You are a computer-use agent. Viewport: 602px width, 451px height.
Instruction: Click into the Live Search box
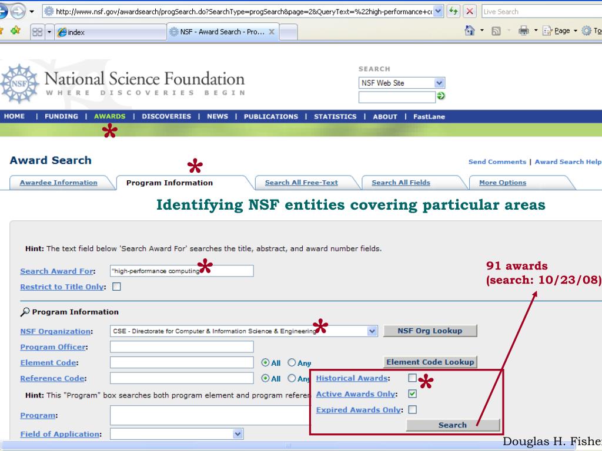tap(541, 12)
